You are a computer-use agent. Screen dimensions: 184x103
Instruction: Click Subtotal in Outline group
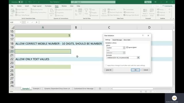click(161, 15)
